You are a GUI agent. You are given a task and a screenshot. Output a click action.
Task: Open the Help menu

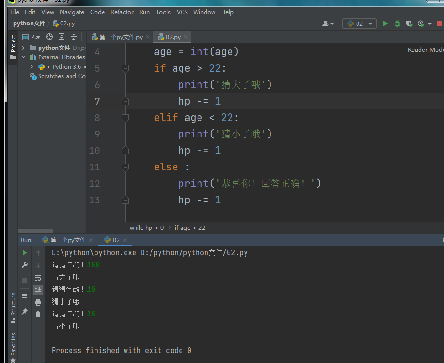[227, 12]
